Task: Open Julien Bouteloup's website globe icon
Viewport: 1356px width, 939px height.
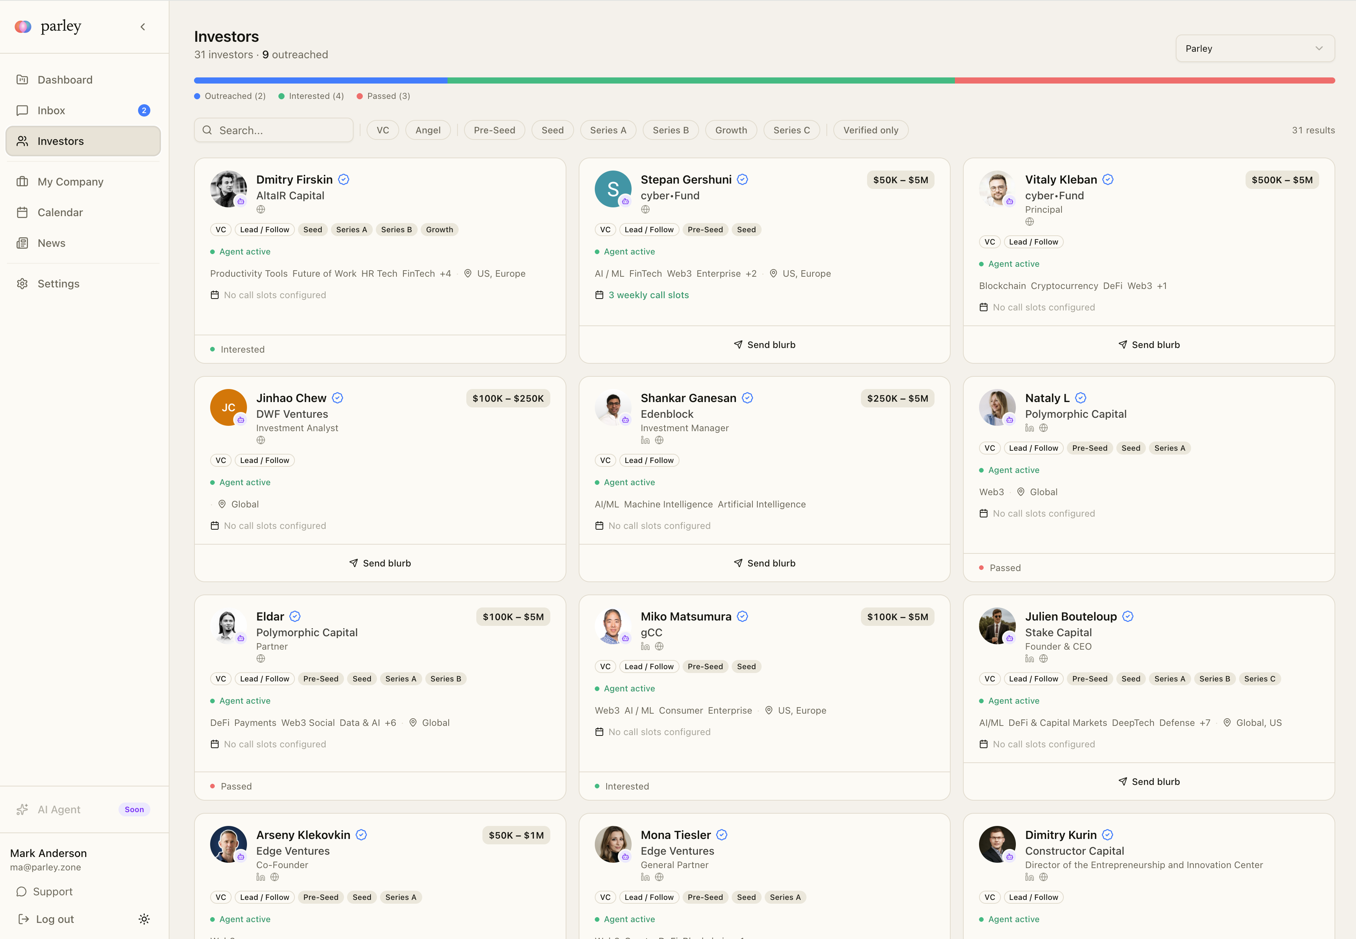Action: coord(1043,658)
